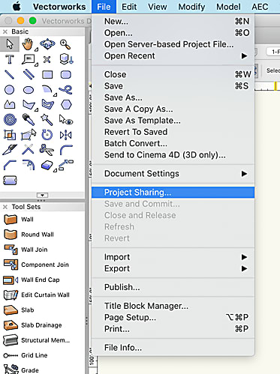The width and height of the screenshot is (280, 374).
Task: Choose New... in the File menu
Action: (173, 21)
